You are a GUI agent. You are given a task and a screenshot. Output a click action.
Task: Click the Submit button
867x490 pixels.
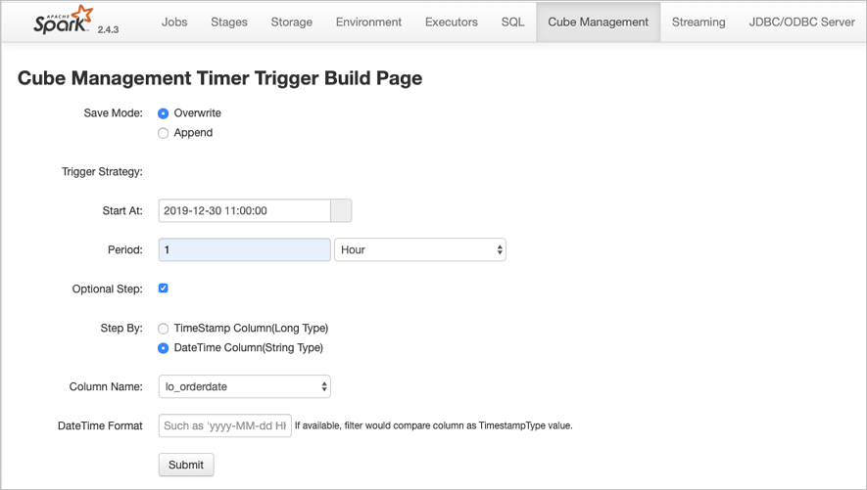[x=186, y=465]
